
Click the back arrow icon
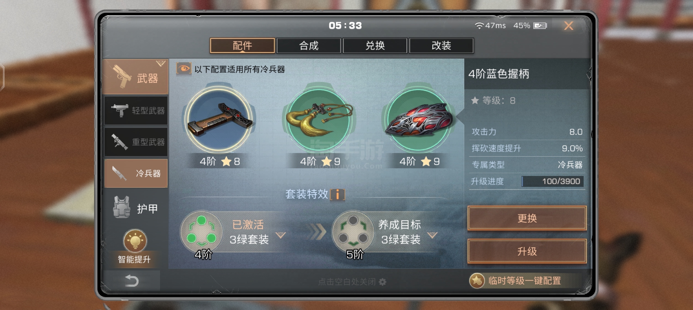click(x=132, y=281)
